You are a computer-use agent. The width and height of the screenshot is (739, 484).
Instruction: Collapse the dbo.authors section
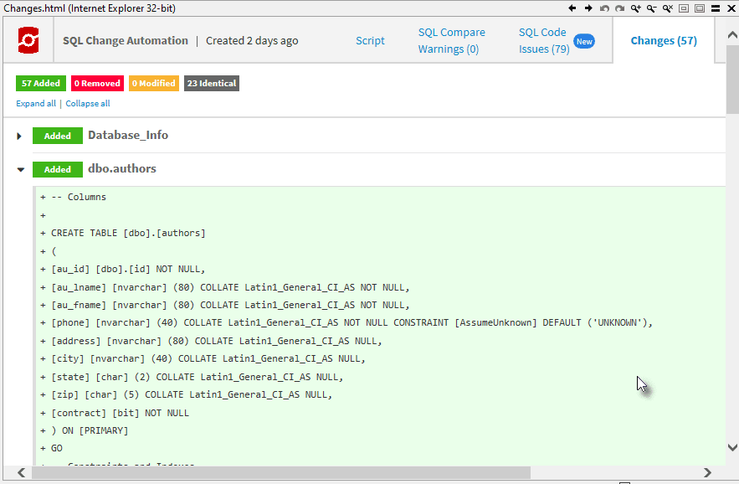point(19,168)
